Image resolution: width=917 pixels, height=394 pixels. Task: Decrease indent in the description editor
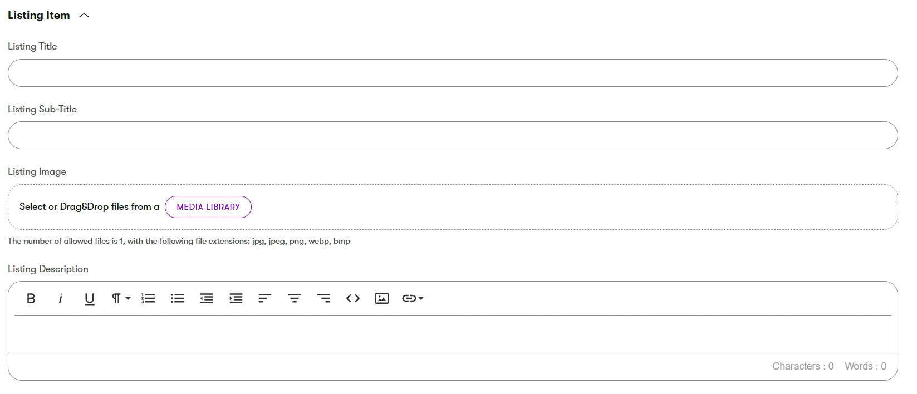click(x=207, y=299)
